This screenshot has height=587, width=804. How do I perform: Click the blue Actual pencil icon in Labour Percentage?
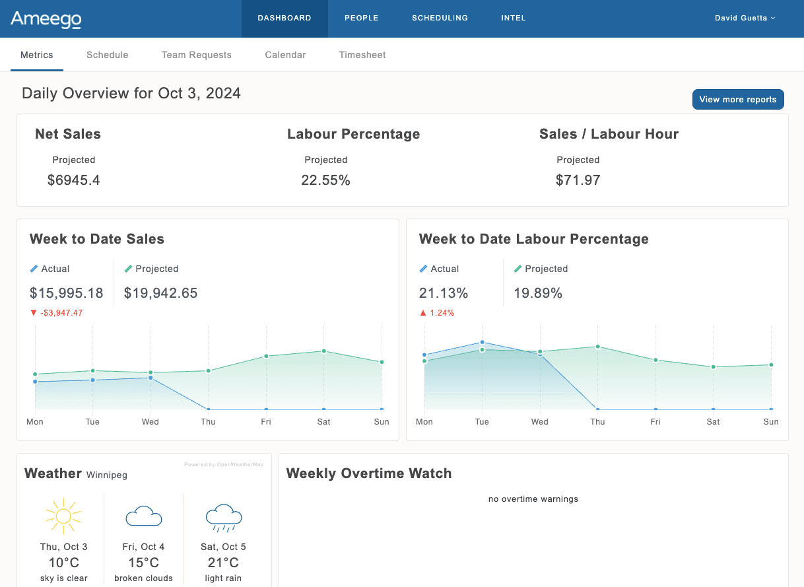(424, 269)
